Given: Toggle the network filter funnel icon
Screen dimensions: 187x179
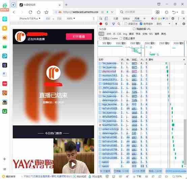Looking at the screenshot, I should 113,24.
